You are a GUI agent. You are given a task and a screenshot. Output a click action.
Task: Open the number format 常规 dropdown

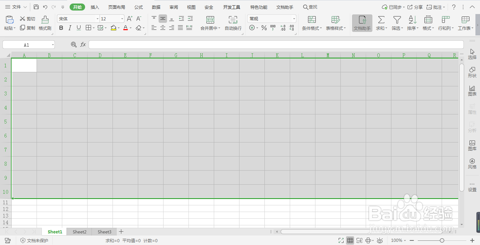coord(294,19)
